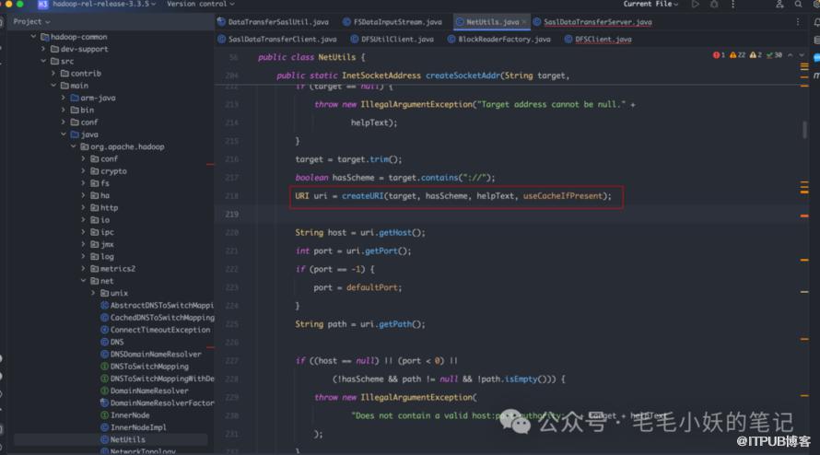Image resolution: width=820 pixels, height=455 pixels.
Task: Switch to the DFSClient.java tab
Action: point(603,40)
